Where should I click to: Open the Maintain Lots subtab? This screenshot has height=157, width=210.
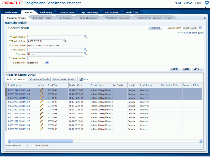pyautogui.click(x=65, y=18)
